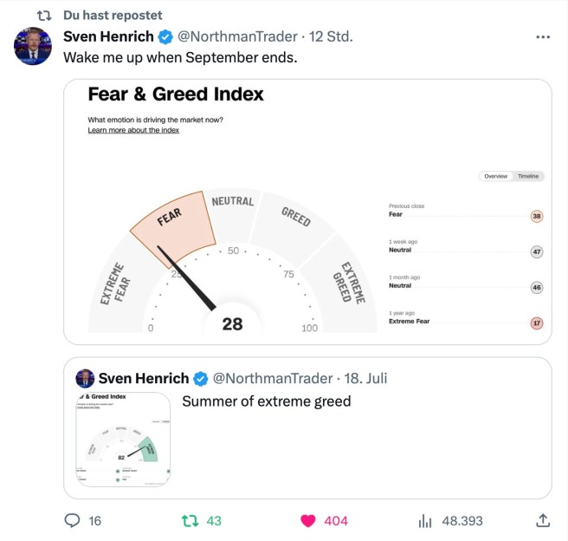Click the share upload icon
This screenshot has width=568, height=541.
point(543,520)
